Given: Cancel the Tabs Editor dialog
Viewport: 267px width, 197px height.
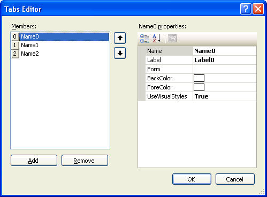Looking at the screenshot, I should [235, 179].
